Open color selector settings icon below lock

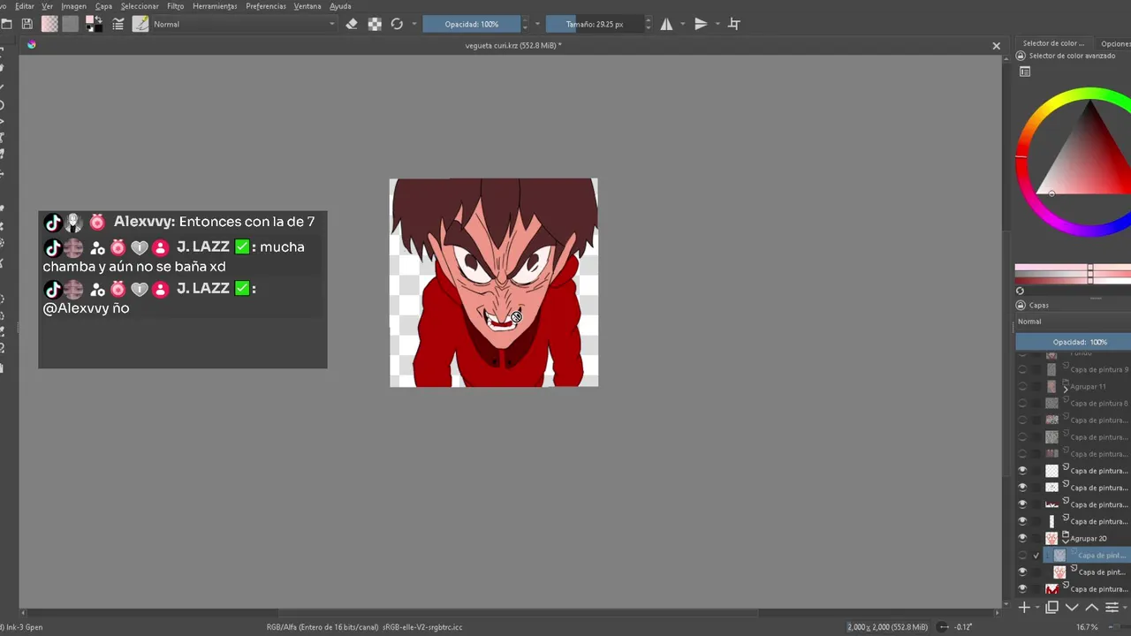click(x=1025, y=72)
